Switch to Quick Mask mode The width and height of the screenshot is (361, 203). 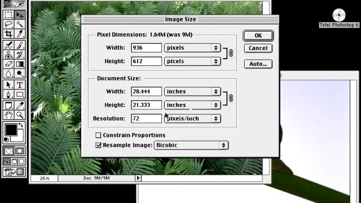pos(20,151)
